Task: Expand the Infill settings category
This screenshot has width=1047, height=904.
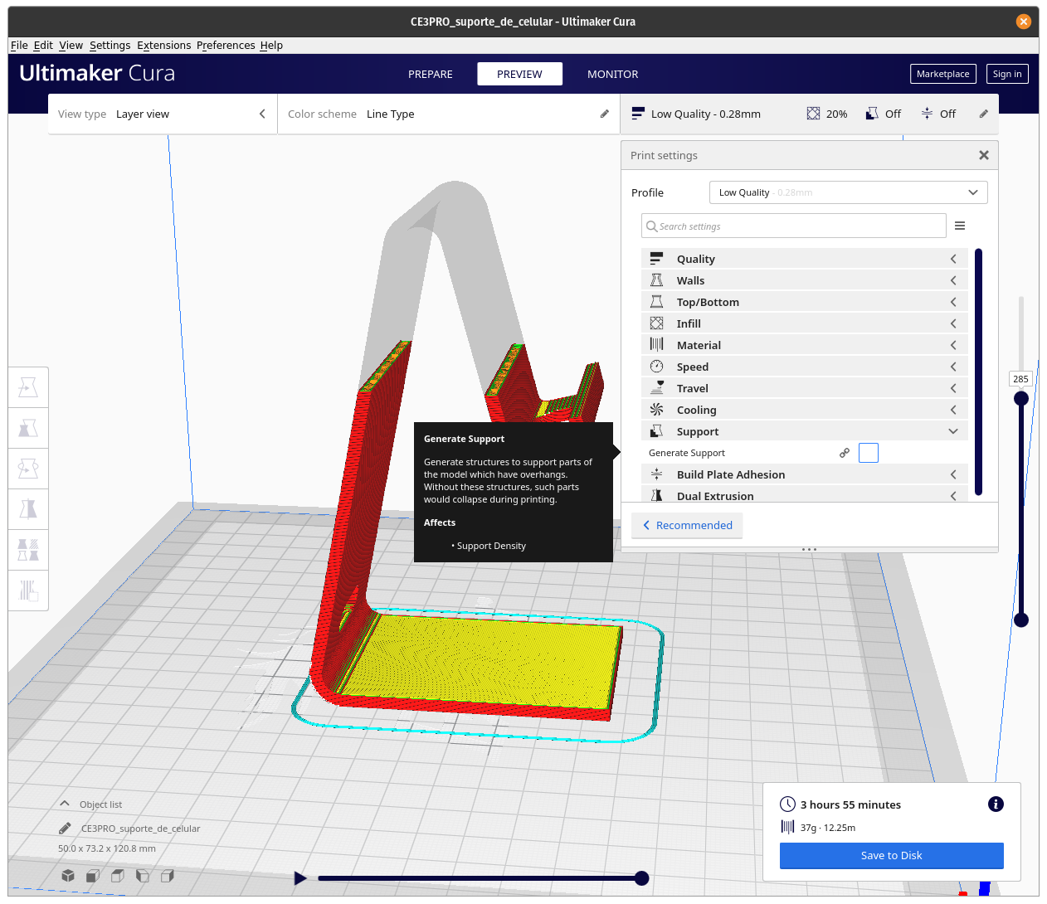Action: (804, 323)
